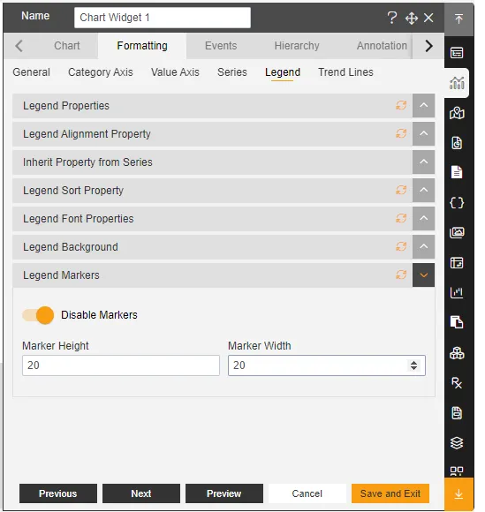Expand the Legend Properties section
The width and height of the screenshot is (485, 512).
(423, 105)
